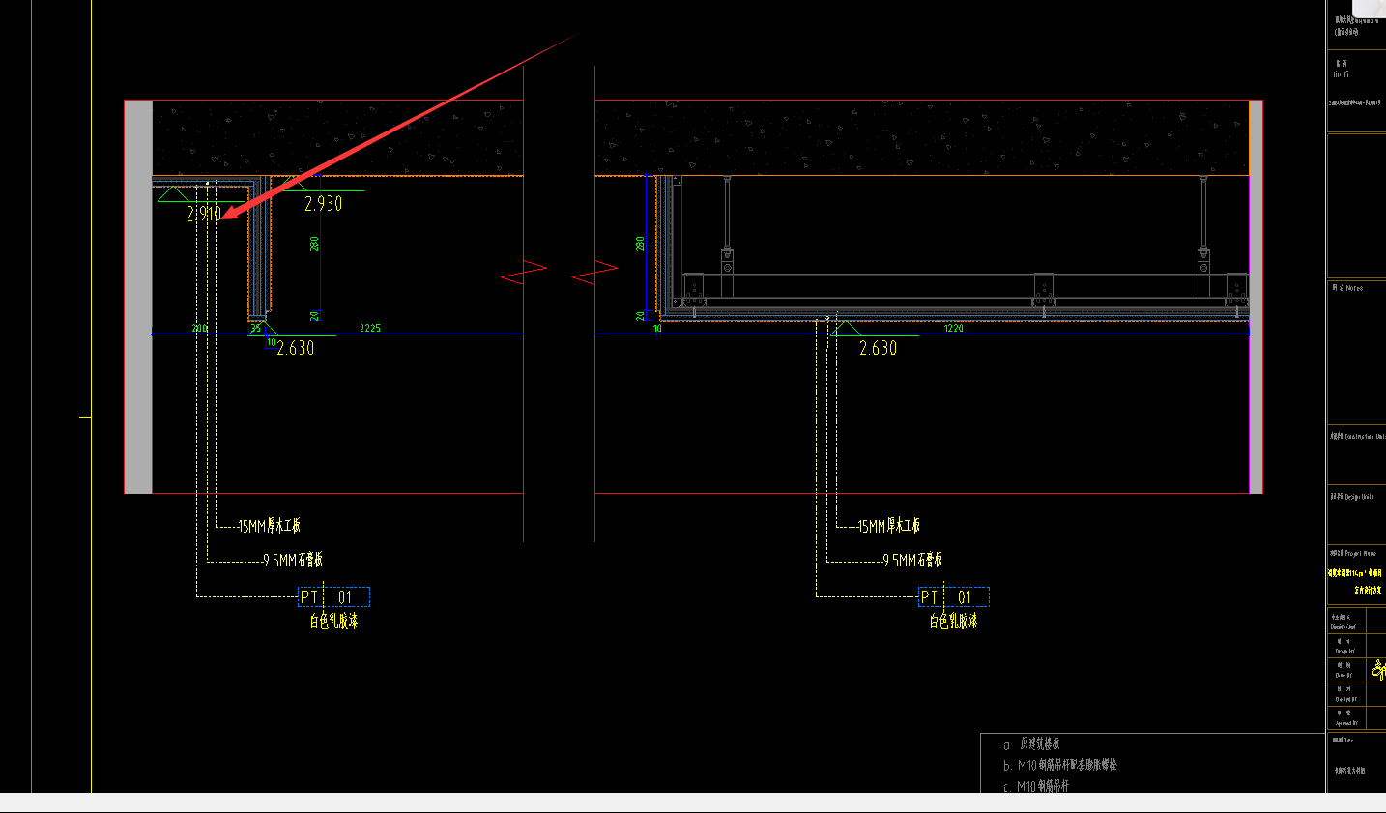Select the 20 dimension below the left 280
The width and height of the screenshot is (1386, 813).
point(315,316)
